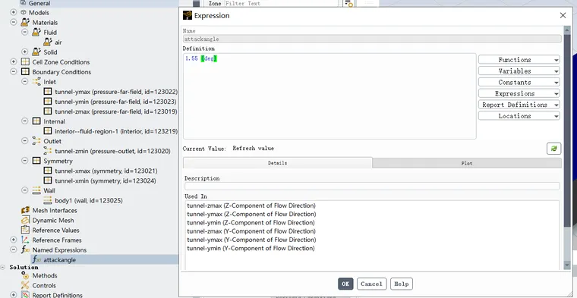
Task: Collapse the Named Expressions node
Action: click(x=14, y=250)
